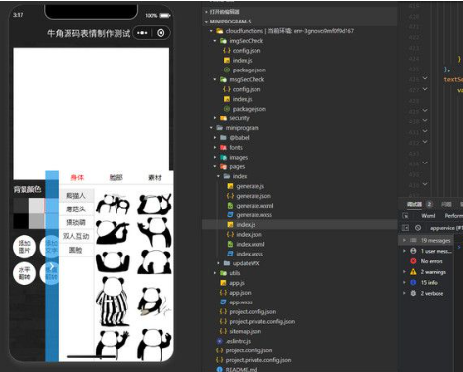Click the imgSecCheck cloud function folder icon

pyautogui.click(x=223, y=41)
